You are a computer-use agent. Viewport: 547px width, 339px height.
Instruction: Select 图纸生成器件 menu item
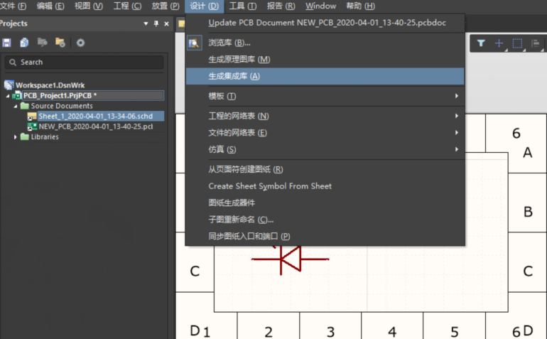coord(325,203)
